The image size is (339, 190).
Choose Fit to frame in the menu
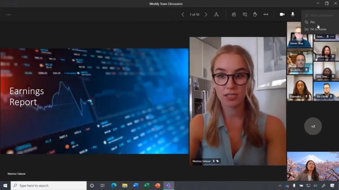click(x=318, y=29)
